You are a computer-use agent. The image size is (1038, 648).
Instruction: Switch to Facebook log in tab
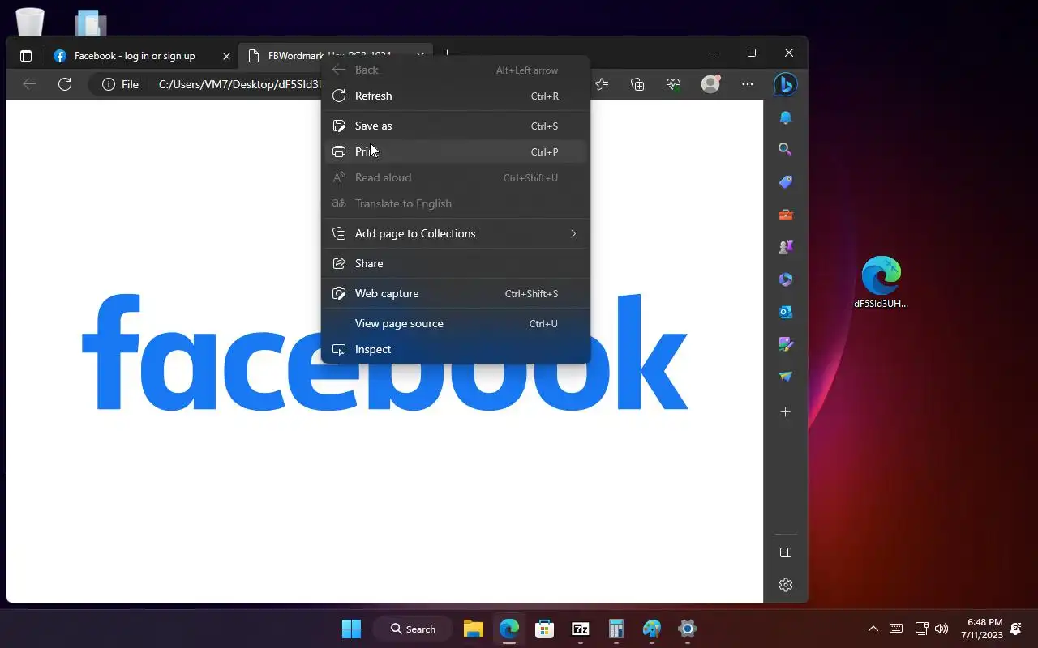(x=134, y=56)
